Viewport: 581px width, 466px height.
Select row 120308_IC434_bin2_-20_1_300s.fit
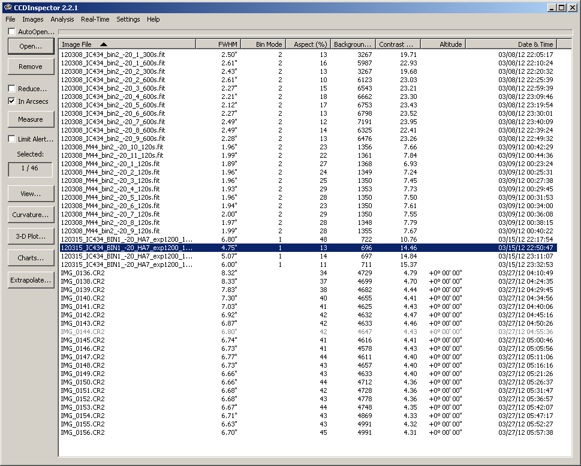coord(308,55)
